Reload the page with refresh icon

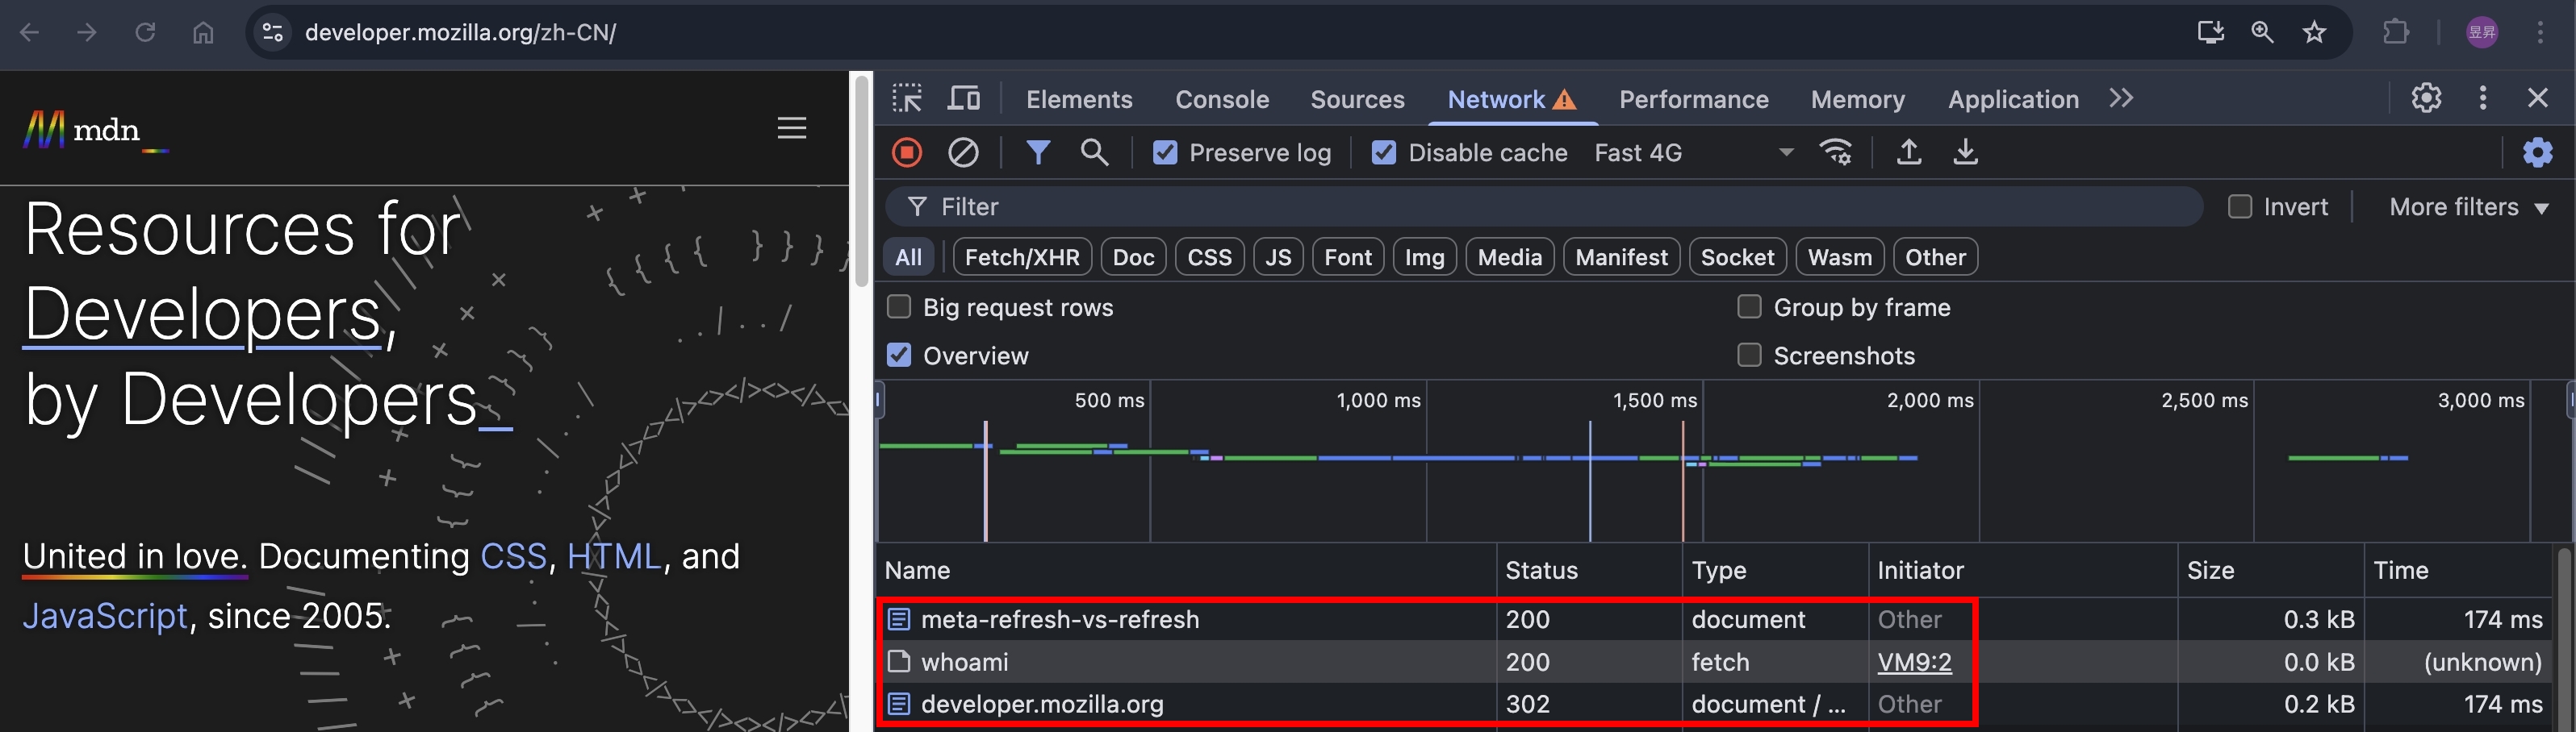(145, 33)
